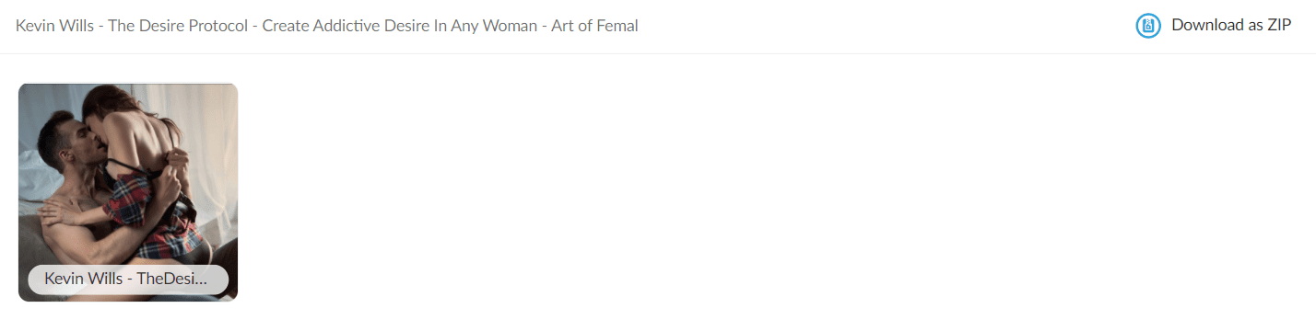Screen dimensions: 1316x331
Task: Select the only file in the folder
Action: click(x=128, y=192)
